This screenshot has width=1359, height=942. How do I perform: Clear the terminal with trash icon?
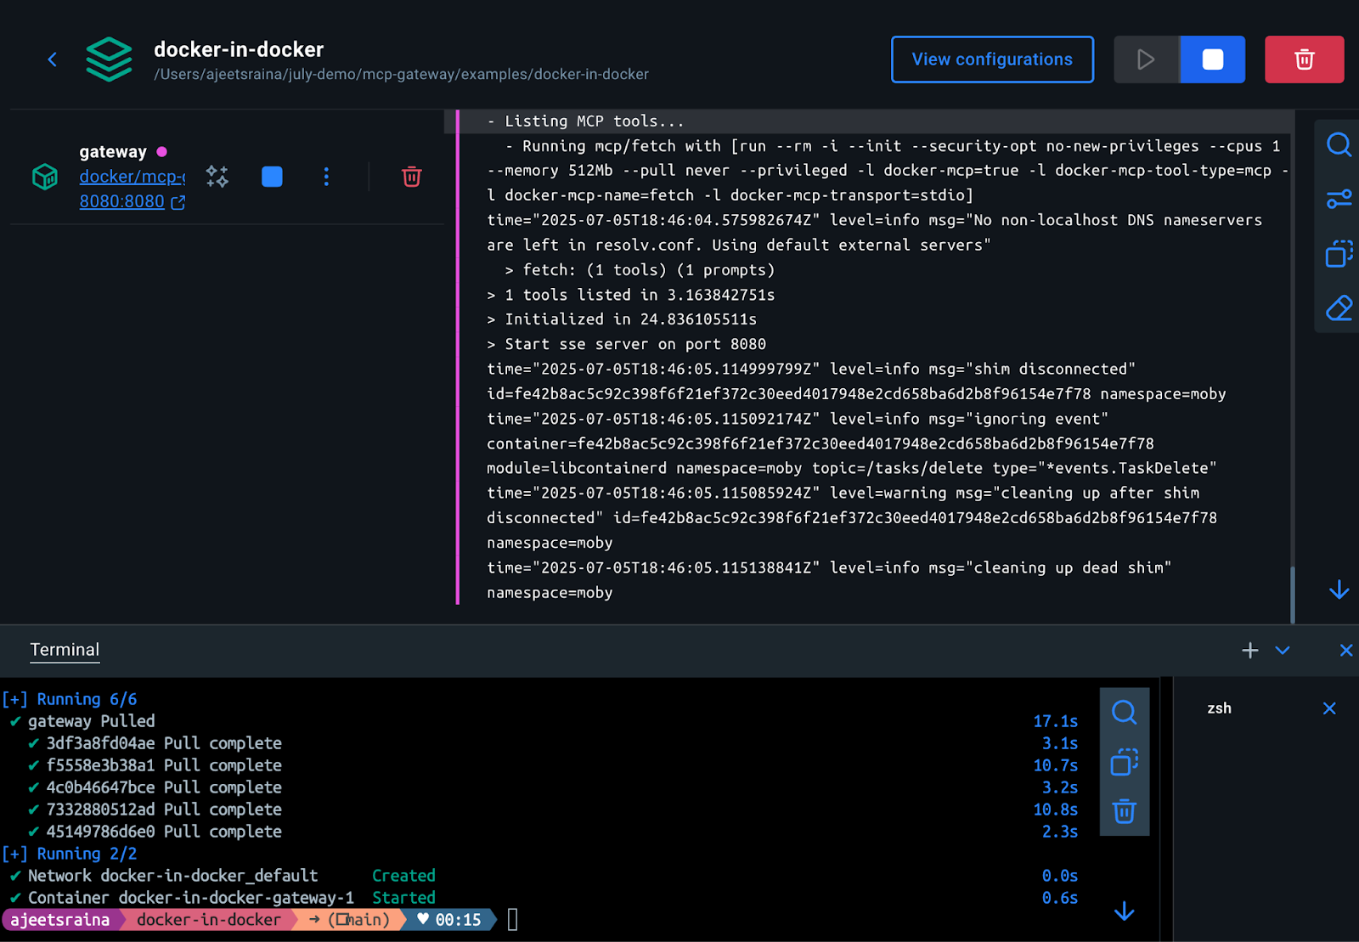point(1124,811)
